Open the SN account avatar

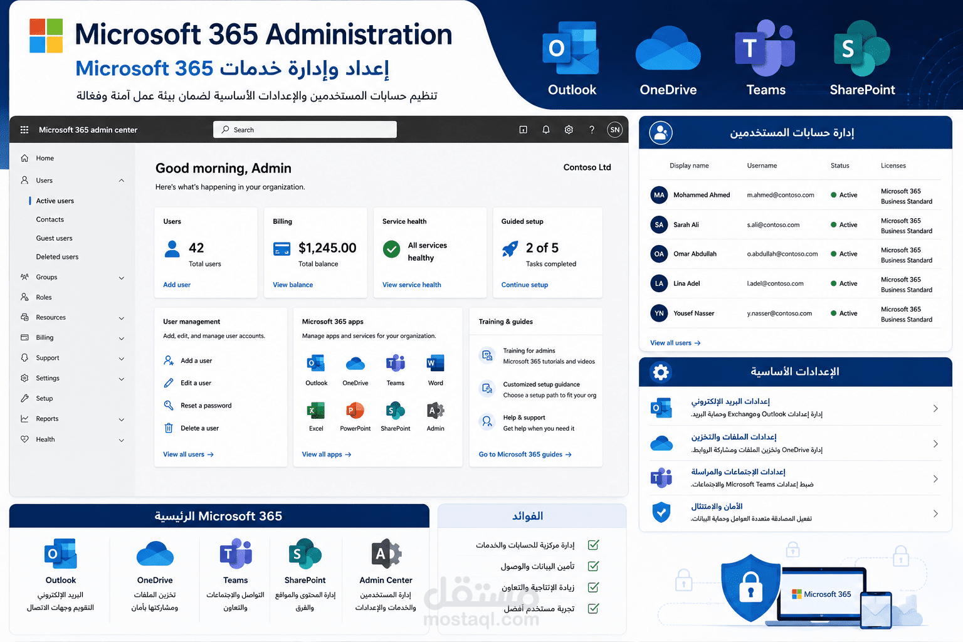615,130
